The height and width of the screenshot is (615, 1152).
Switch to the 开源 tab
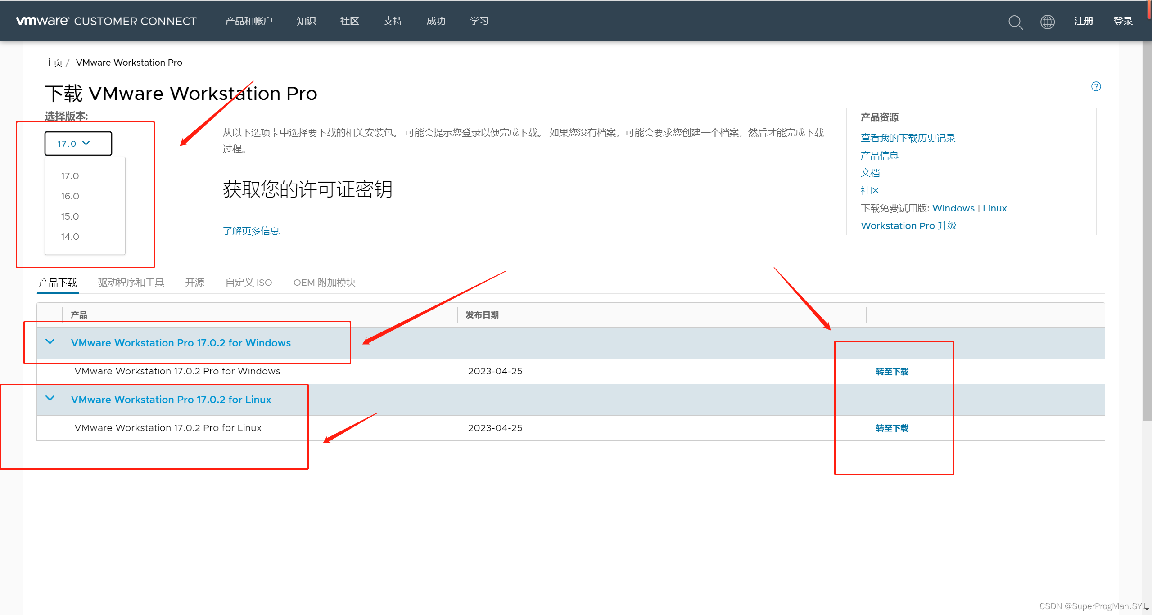[x=195, y=283]
